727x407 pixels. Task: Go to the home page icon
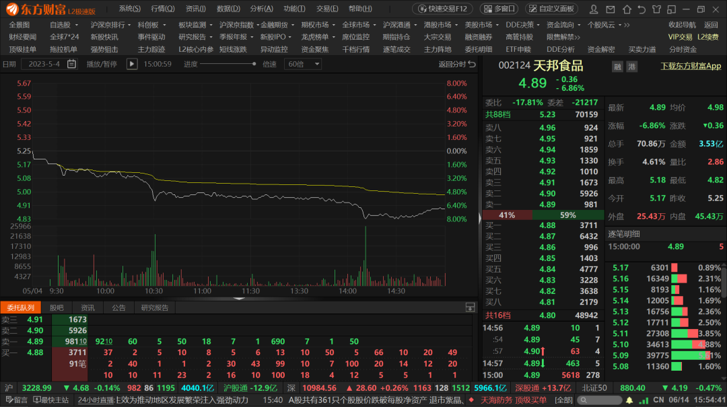tap(627, 9)
